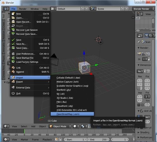Viewport: 157px width, 142px height.
Task: Click the render audio icon
Action: coord(148,54)
